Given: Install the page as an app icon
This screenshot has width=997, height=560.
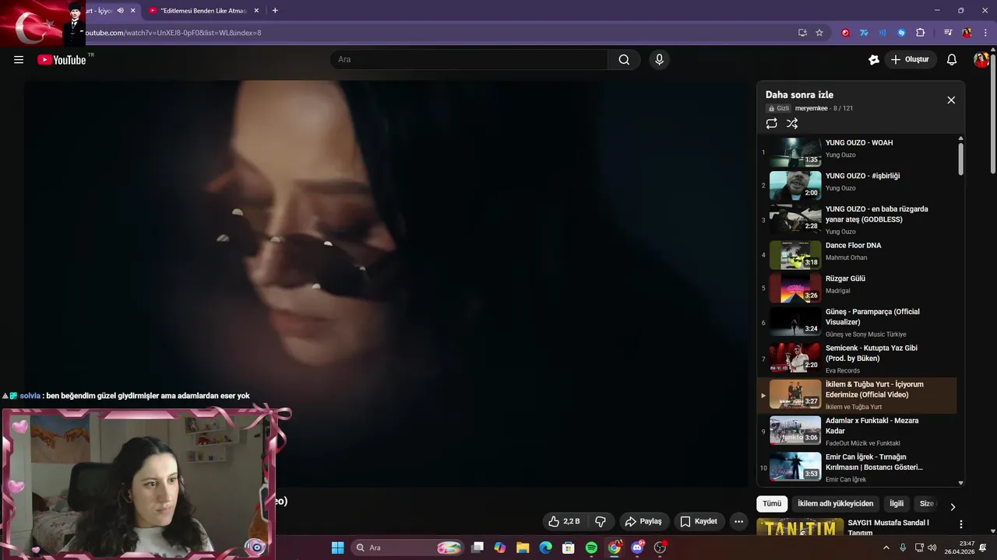Looking at the screenshot, I should [x=802, y=33].
